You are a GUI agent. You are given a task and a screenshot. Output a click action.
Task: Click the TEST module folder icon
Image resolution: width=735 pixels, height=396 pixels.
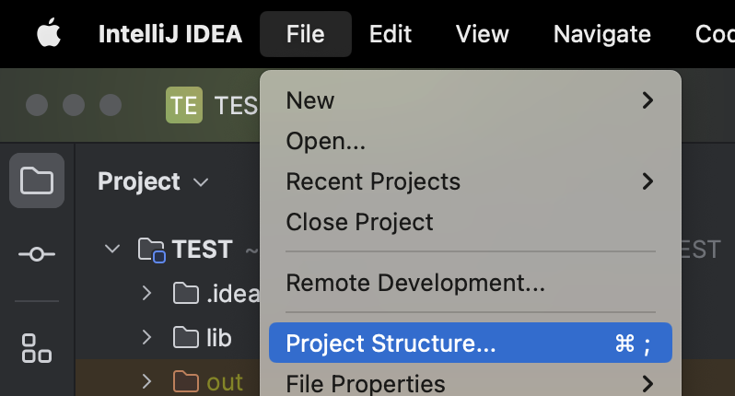point(151,250)
